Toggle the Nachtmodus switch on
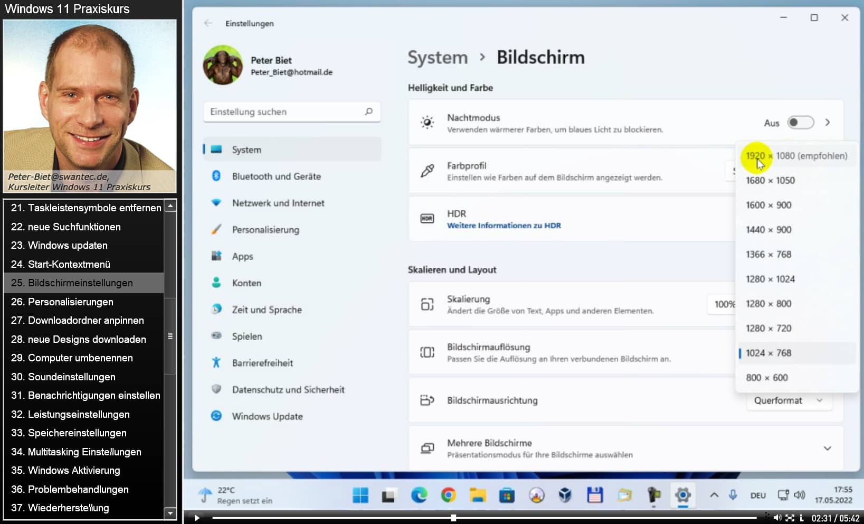864x524 pixels. (800, 123)
